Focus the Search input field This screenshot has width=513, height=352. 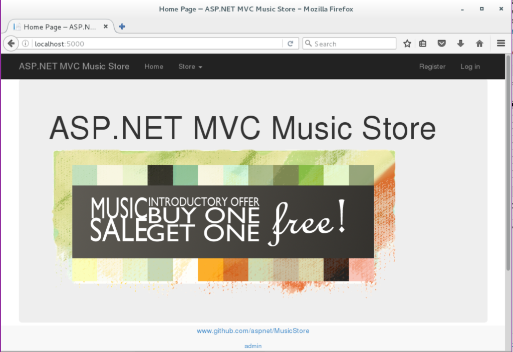pos(353,44)
